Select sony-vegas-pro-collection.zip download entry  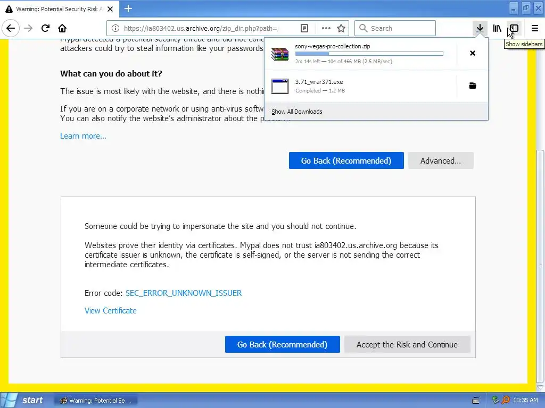click(x=360, y=54)
